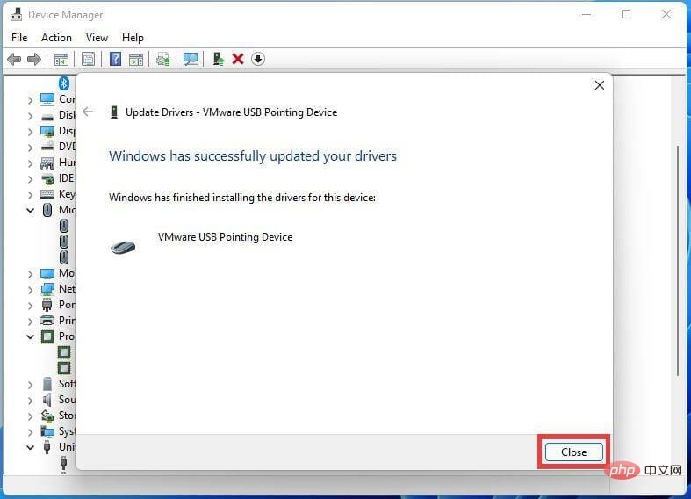Screen dimensions: 691x499
Task: Select the DVD drives category icon
Action: pos(47,148)
